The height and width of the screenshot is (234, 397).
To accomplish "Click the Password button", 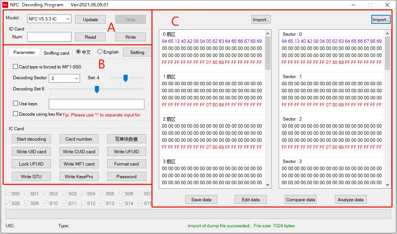I will pyautogui.click(x=127, y=176).
